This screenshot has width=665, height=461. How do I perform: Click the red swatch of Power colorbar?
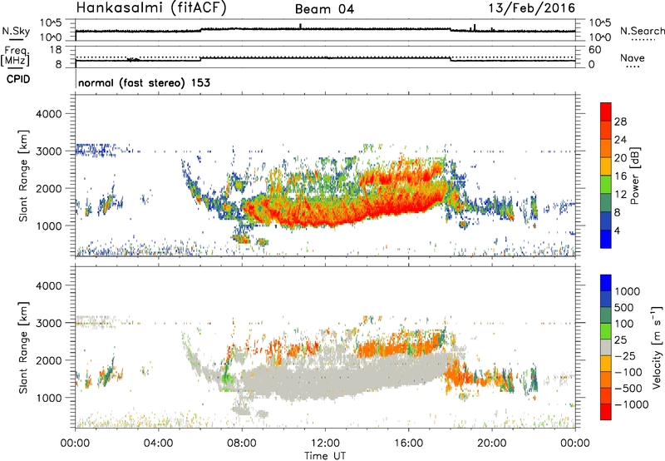[606, 112]
